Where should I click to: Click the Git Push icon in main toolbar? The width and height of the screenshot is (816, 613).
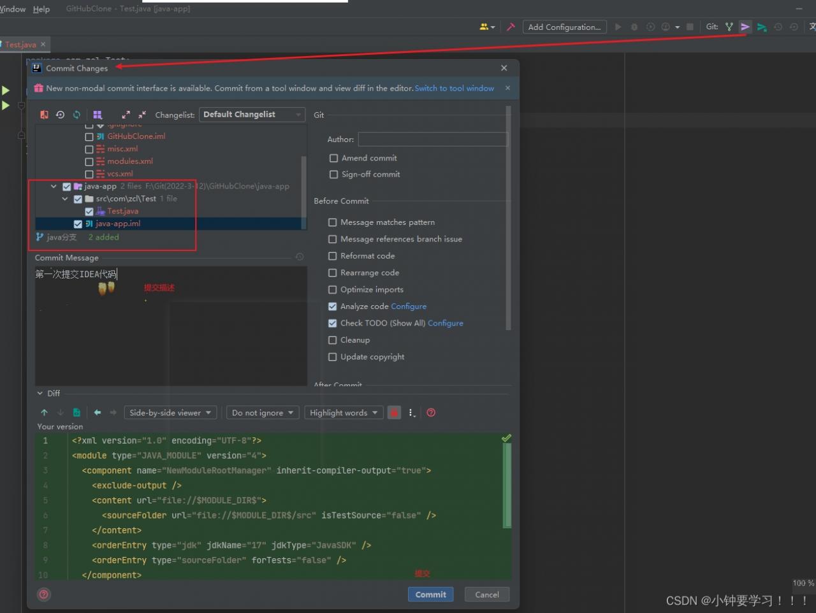(x=762, y=27)
